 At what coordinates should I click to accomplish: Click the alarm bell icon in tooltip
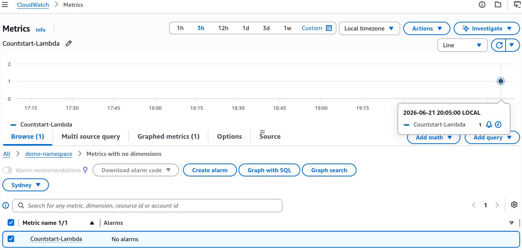(x=489, y=125)
